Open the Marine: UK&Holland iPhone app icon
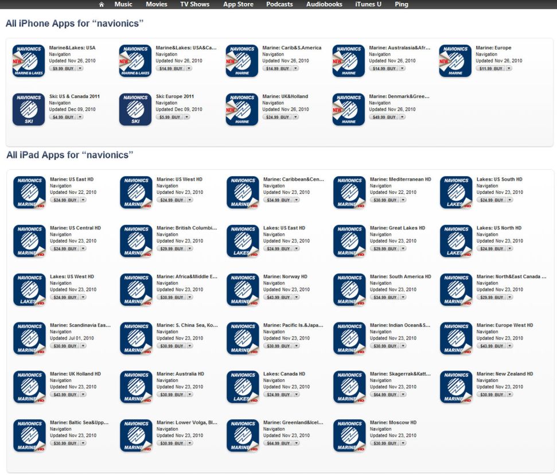 click(242, 110)
